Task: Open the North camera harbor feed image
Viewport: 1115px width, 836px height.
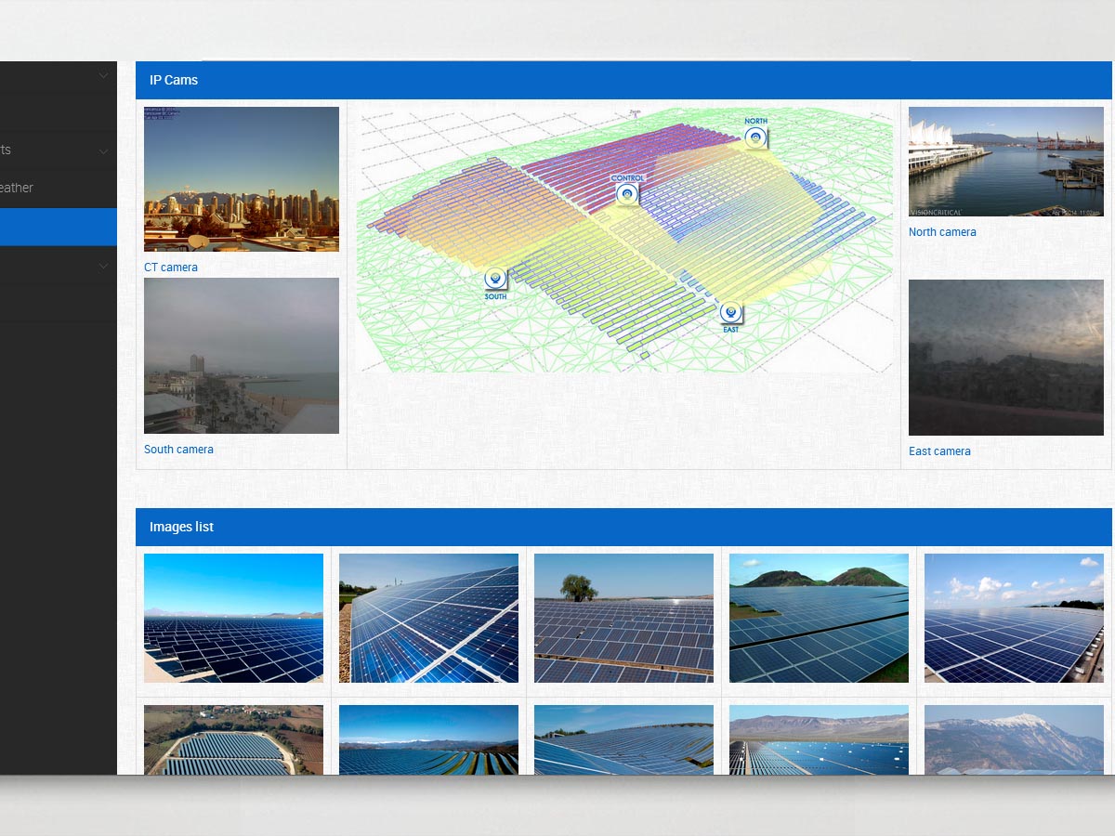Action: pos(1006,162)
